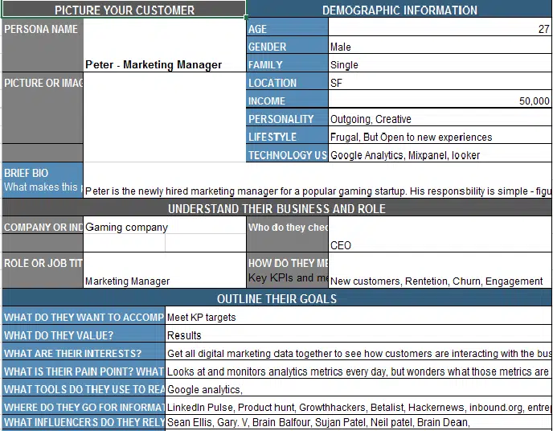Click the family cell containing 'Single'
Screen dimensions: 553x431
point(440,65)
